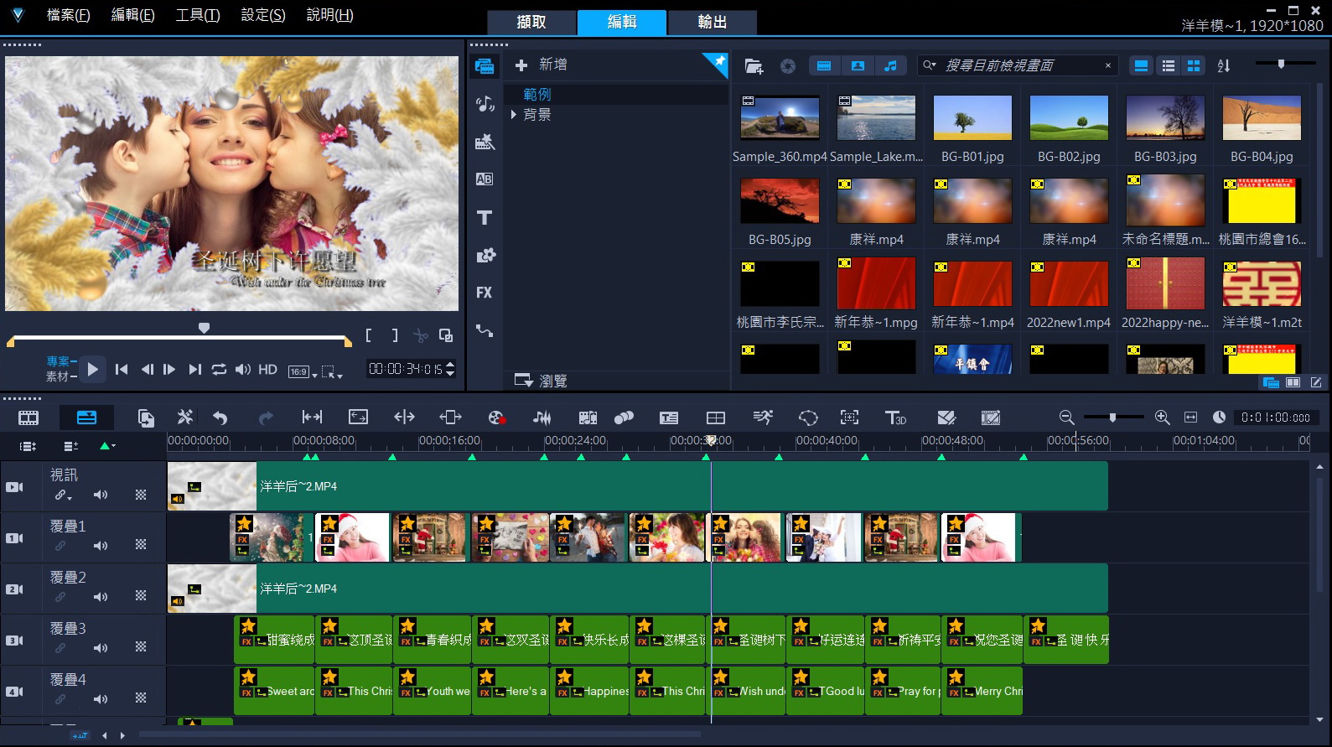Mute the 覆疊3 track speaker
Image resolution: width=1332 pixels, height=747 pixels.
pos(101,648)
